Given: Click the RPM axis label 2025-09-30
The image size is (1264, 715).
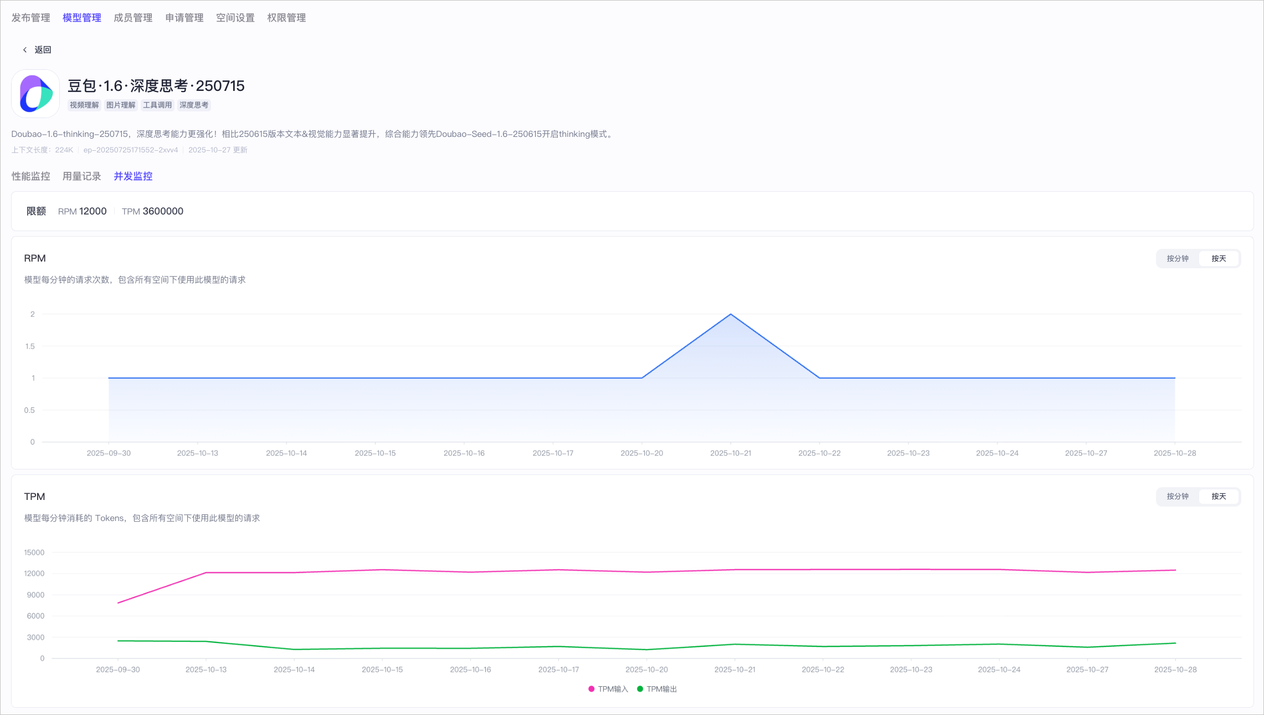Looking at the screenshot, I should (x=109, y=453).
